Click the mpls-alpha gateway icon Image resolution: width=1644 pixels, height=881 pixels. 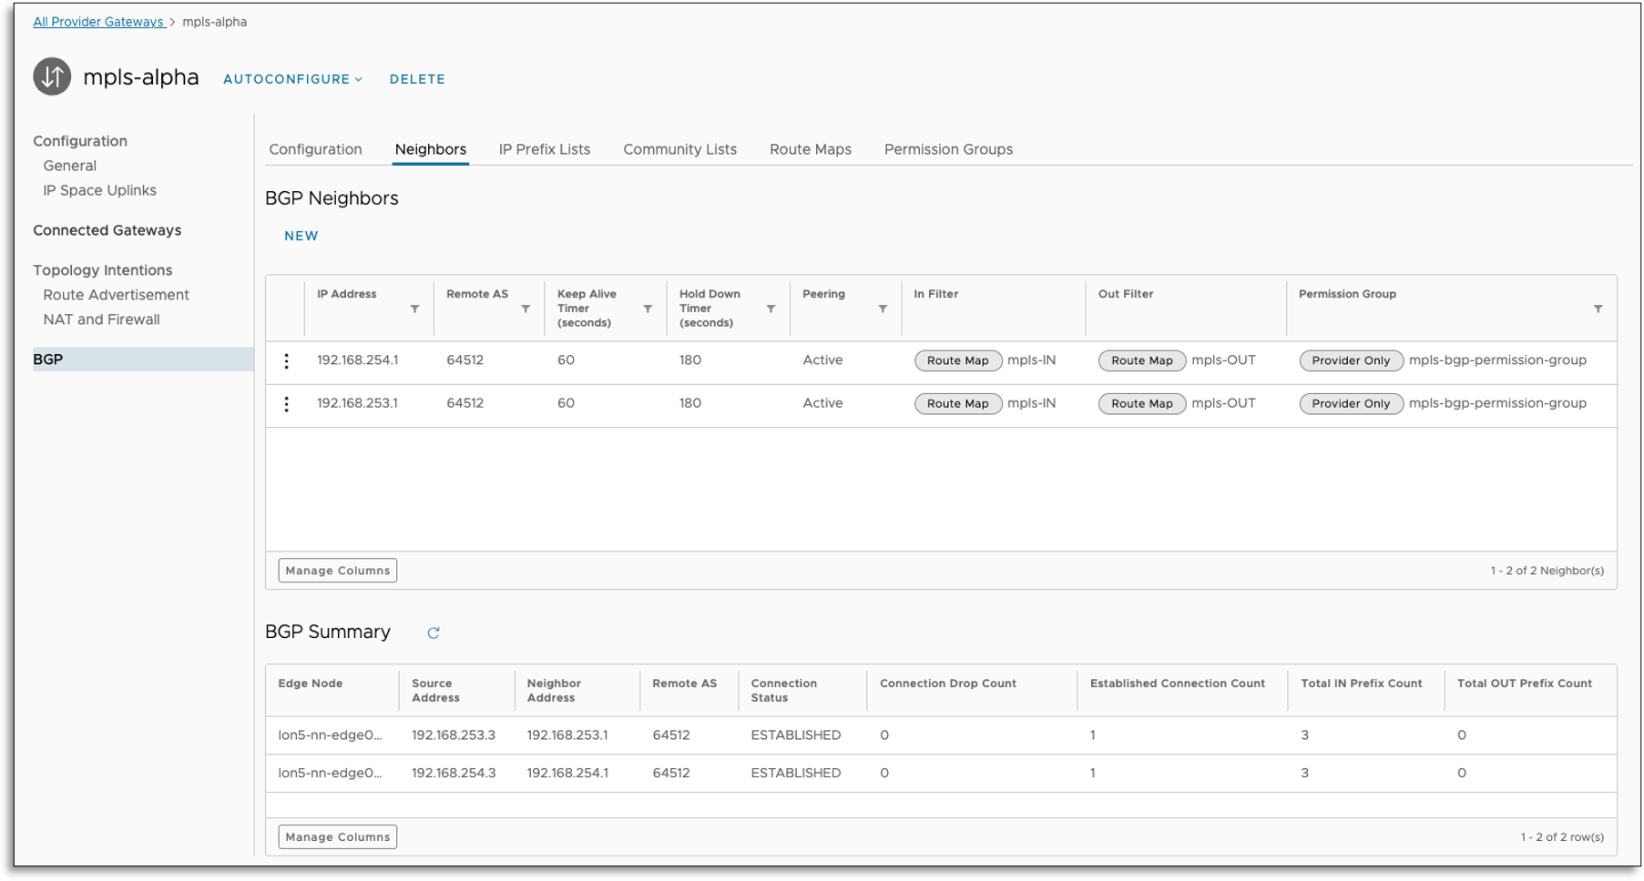pyautogui.click(x=52, y=77)
